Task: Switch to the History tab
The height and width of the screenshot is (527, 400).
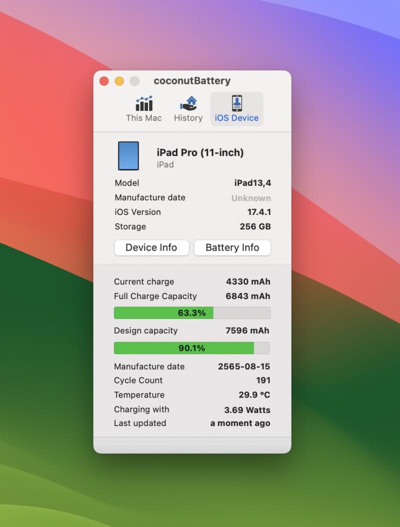Action: (188, 109)
